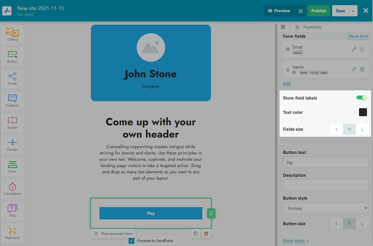
Task: Choose the FAQ sidebar element
Action: click(x=12, y=211)
